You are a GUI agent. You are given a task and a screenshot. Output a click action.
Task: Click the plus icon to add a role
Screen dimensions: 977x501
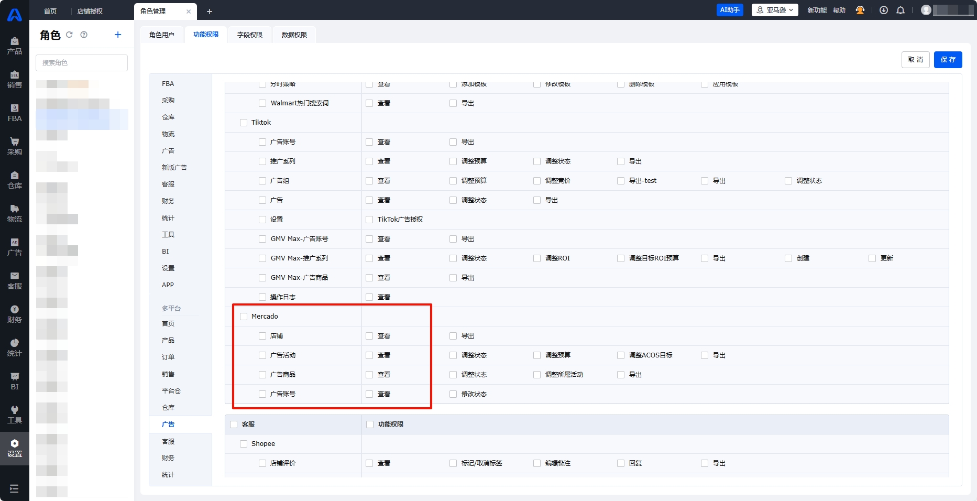coord(118,35)
